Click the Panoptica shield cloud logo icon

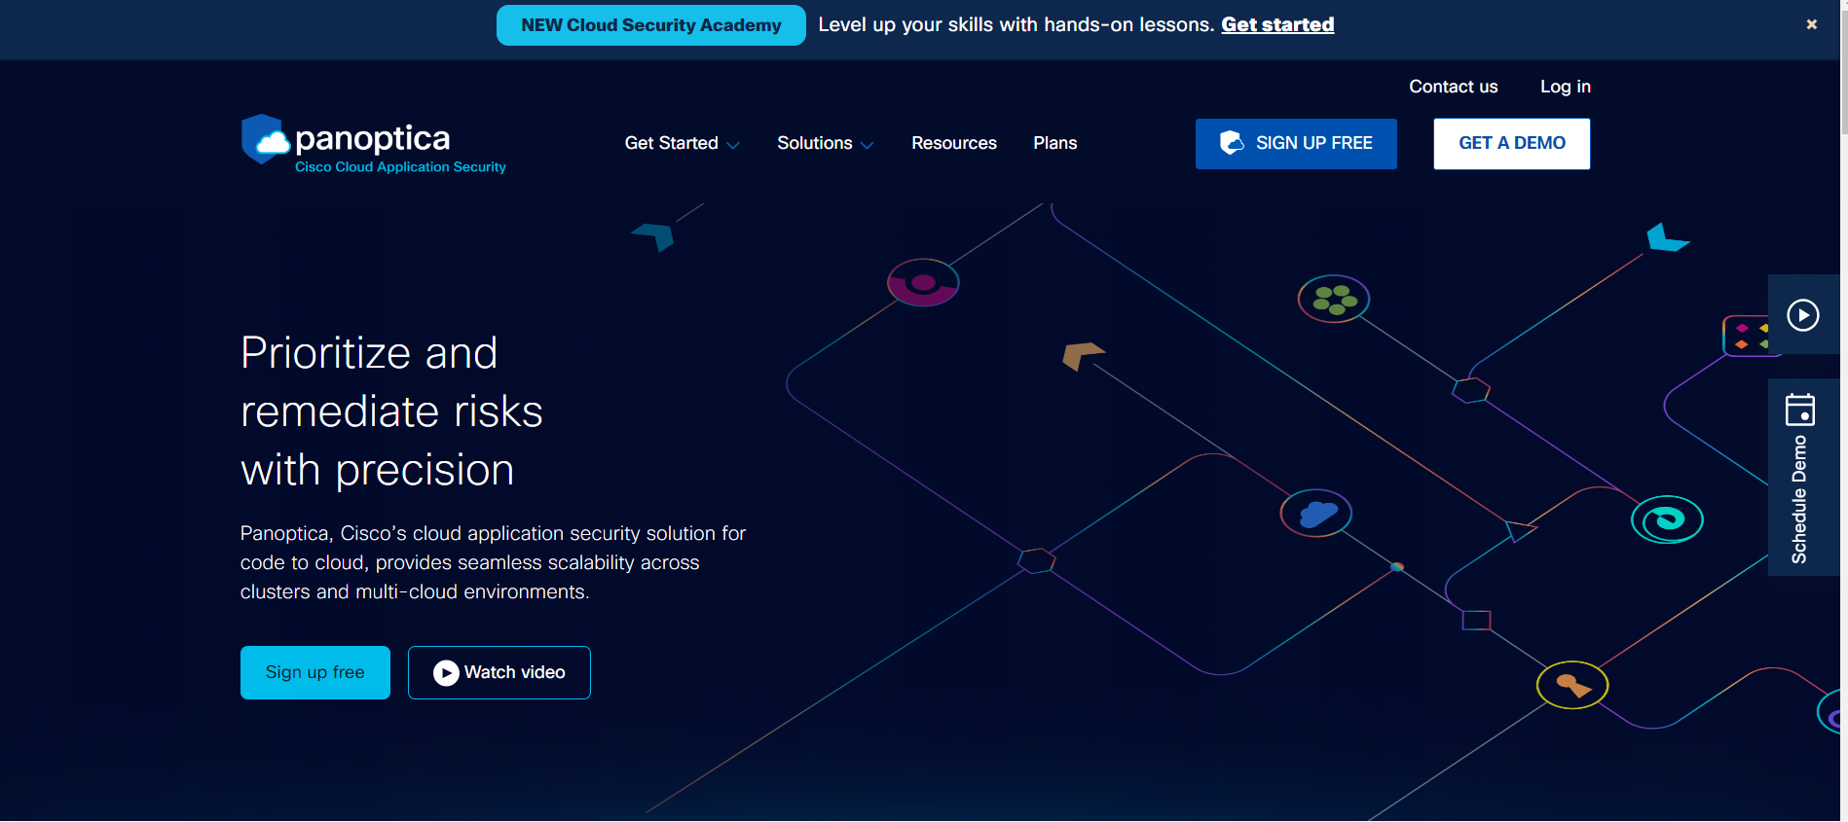click(266, 139)
